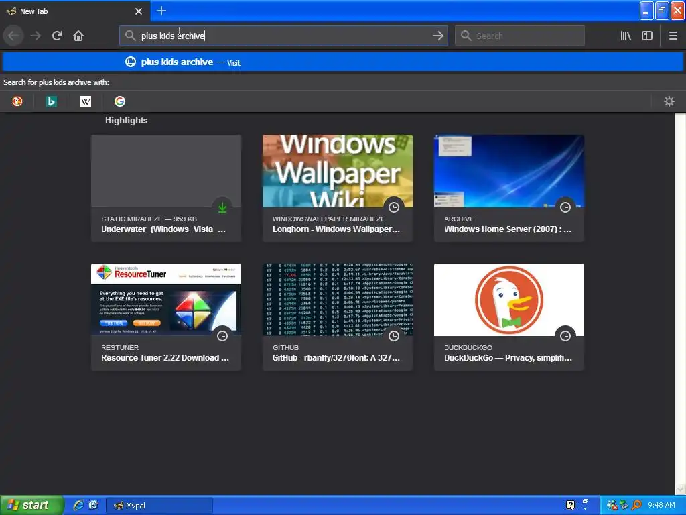Image resolution: width=686 pixels, height=515 pixels.
Task: Open search settings gear icon
Action: point(669,102)
